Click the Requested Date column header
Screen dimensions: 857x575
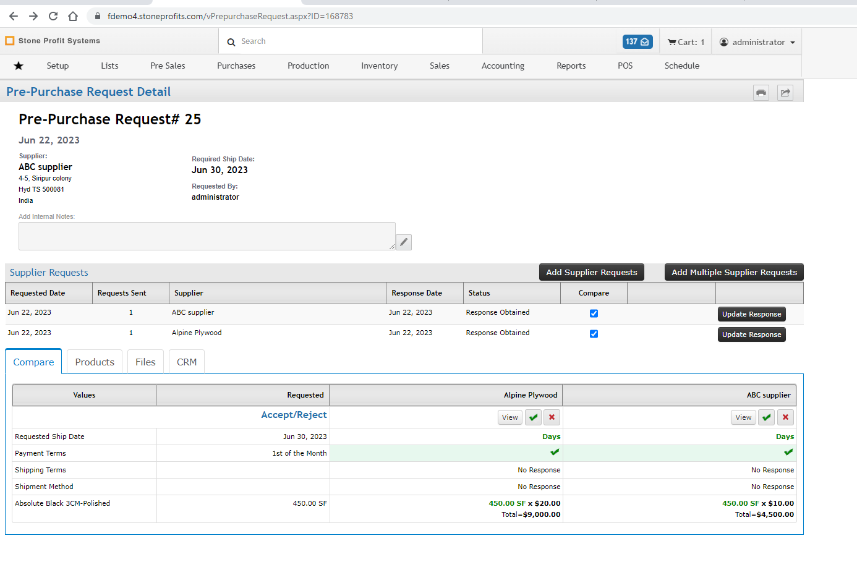click(x=49, y=293)
